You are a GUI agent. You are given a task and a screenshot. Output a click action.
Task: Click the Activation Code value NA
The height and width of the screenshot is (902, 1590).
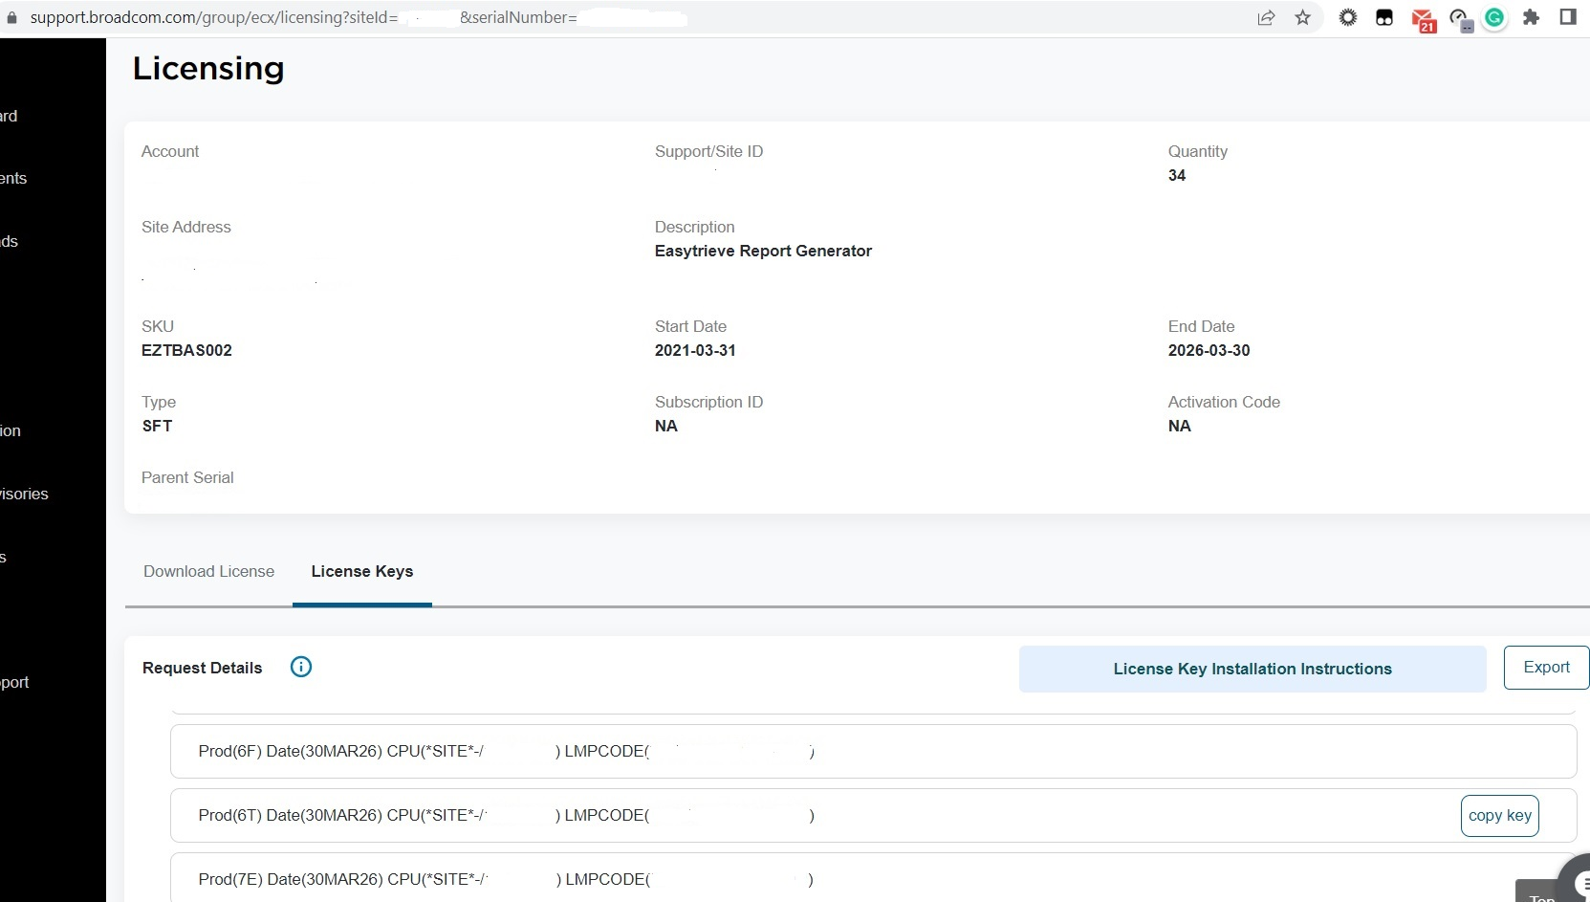click(1180, 426)
